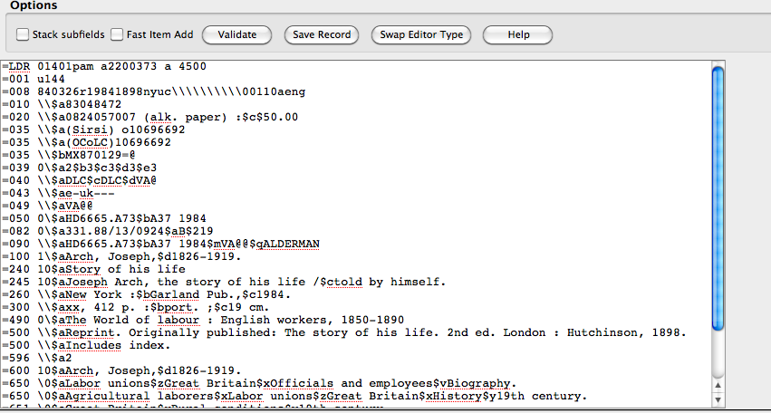Viewport: 771px width, 413px height.
Task: Click the Options section heading
Action: point(34,5)
